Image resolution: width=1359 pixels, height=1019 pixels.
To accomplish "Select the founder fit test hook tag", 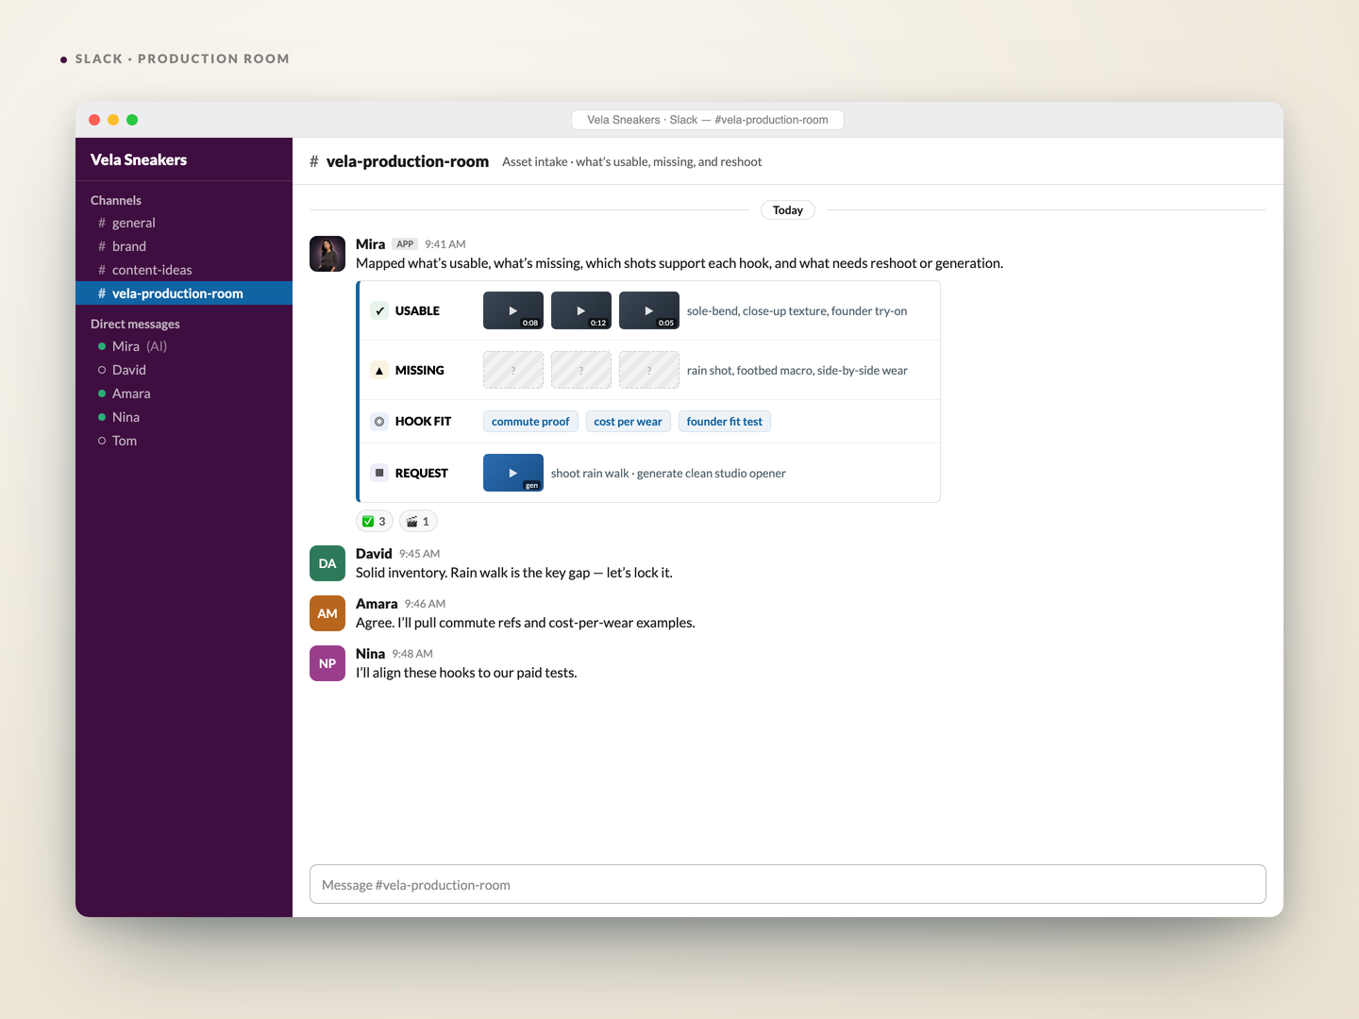I will 725,422.
